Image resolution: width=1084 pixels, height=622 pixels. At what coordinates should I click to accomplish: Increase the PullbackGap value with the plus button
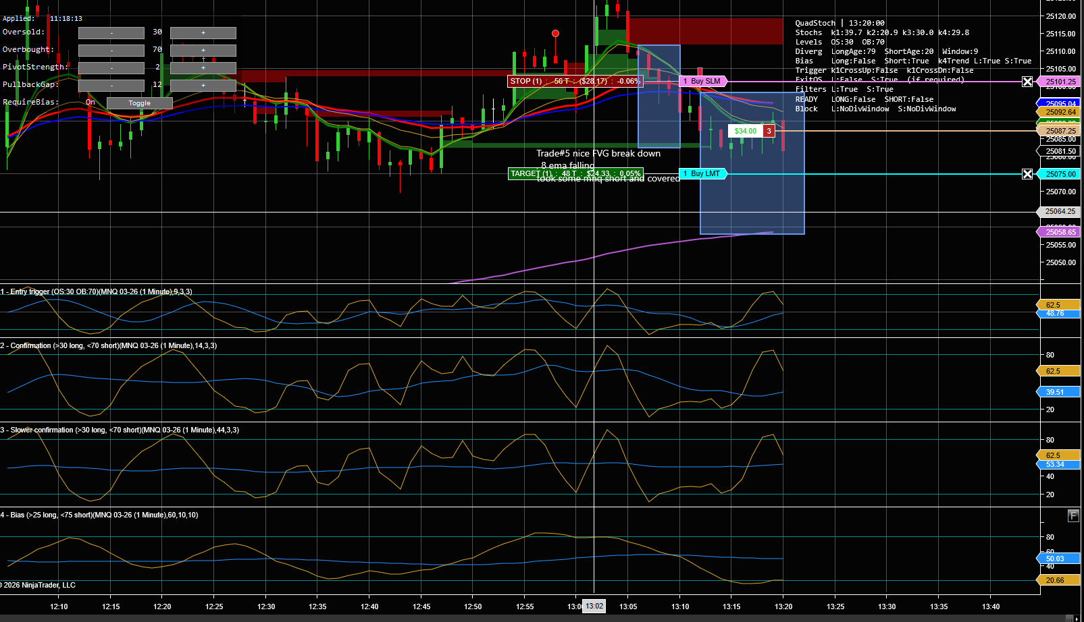tap(203, 85)
